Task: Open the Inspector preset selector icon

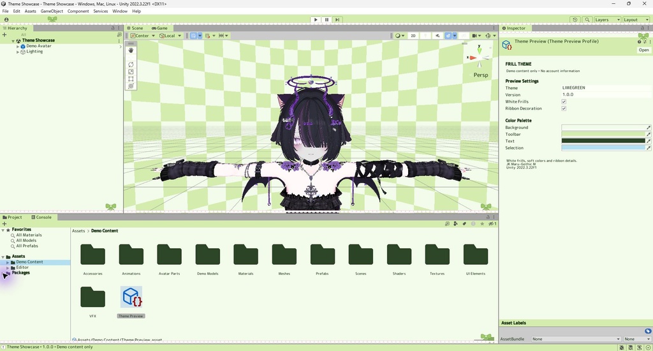Action: [645, 41]
